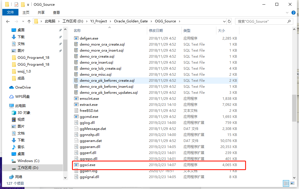Select 桌面 in quick access
This screenshot has height=189, width=299.
click(21, 30)
